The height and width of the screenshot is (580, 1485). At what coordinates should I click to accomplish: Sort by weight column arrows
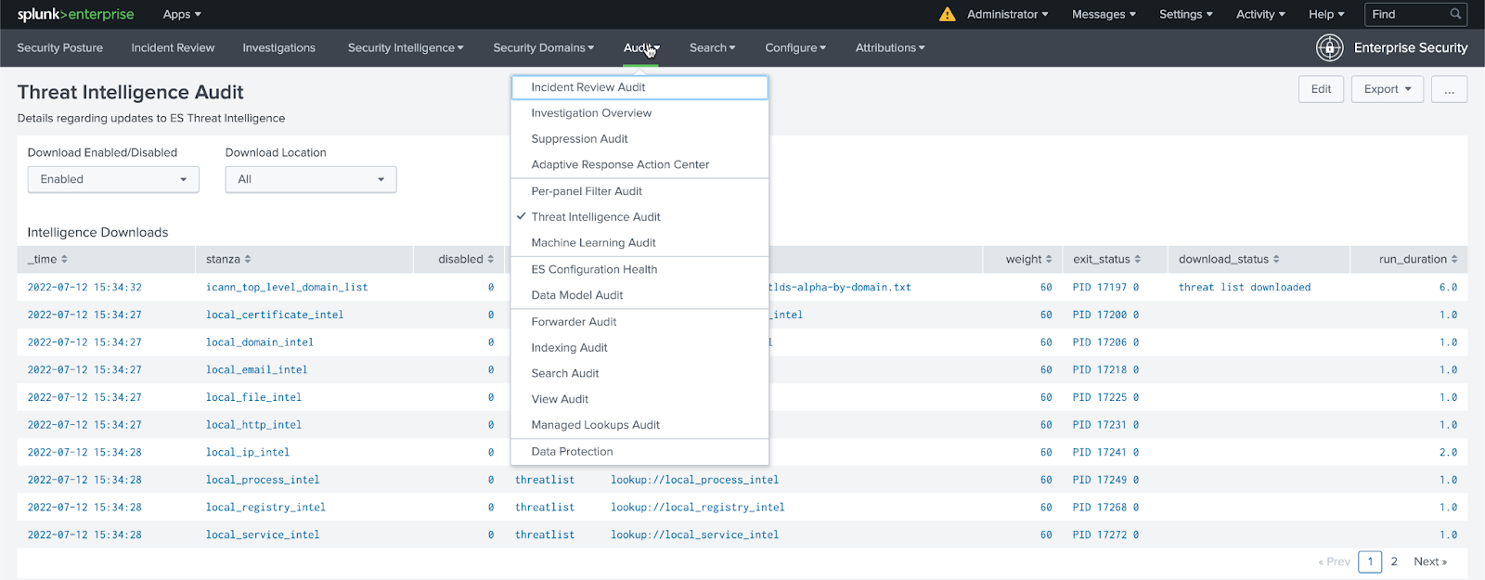point(1049,260)
